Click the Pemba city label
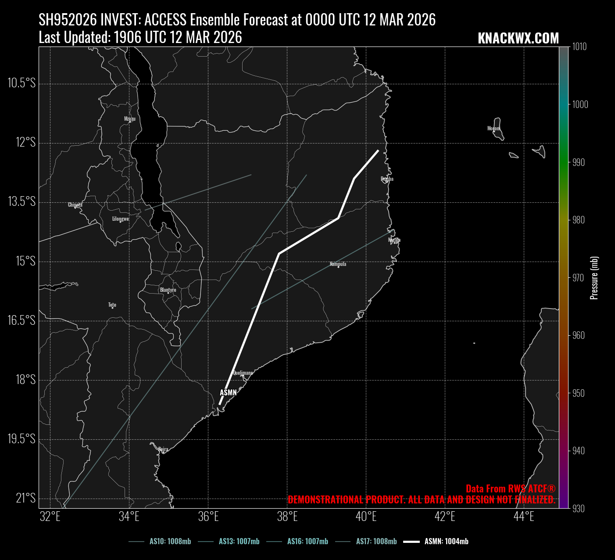615x560 pixels. click(x=387, y=179)
